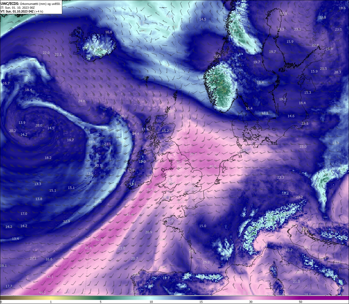
Task: Select the 16.4 value label
Action: click(249, 109)
